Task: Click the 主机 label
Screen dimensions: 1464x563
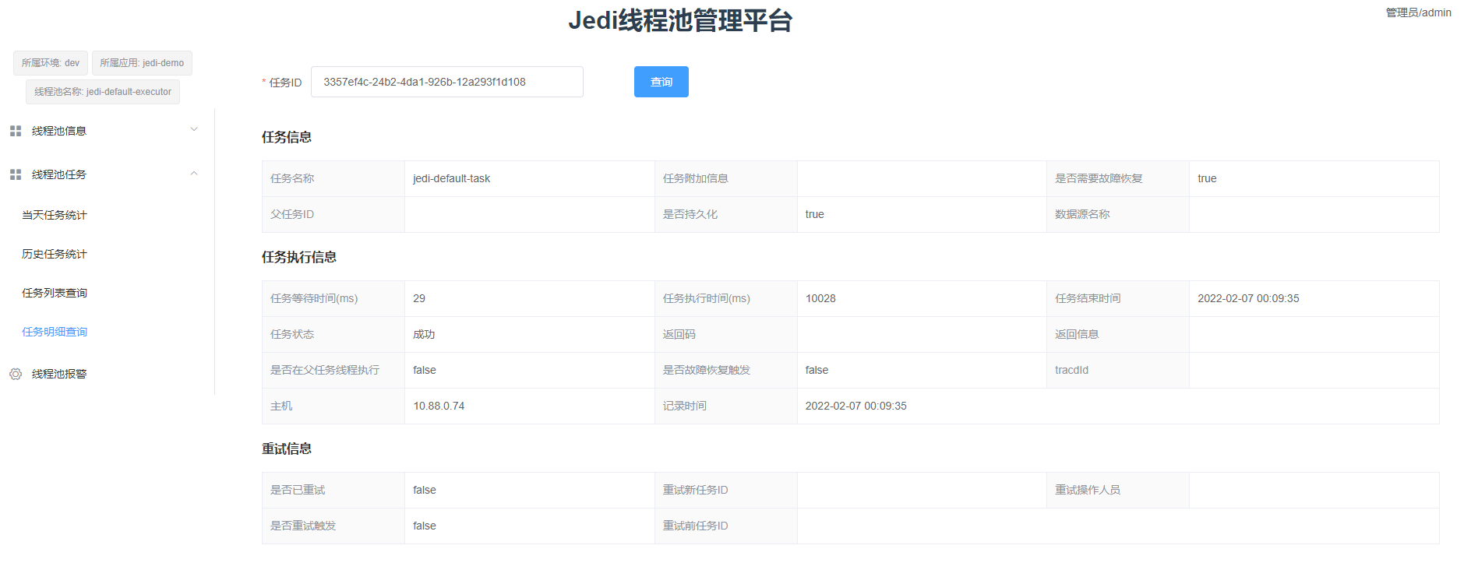Action: click(281, 406)
